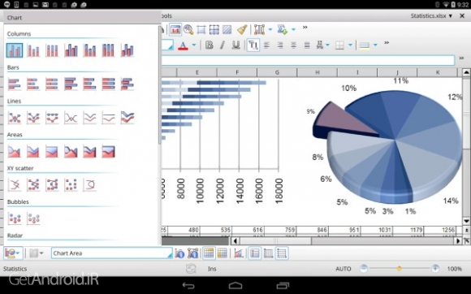
Task: Click the Statistics sheet label in status bar
Action: point(15,269)
